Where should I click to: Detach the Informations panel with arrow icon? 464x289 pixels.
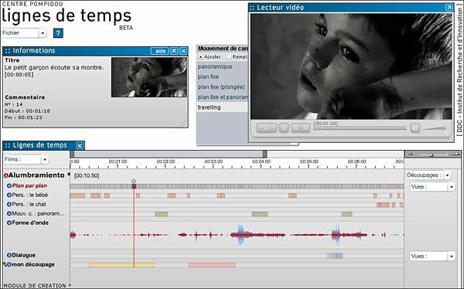(x=174, y=51)
